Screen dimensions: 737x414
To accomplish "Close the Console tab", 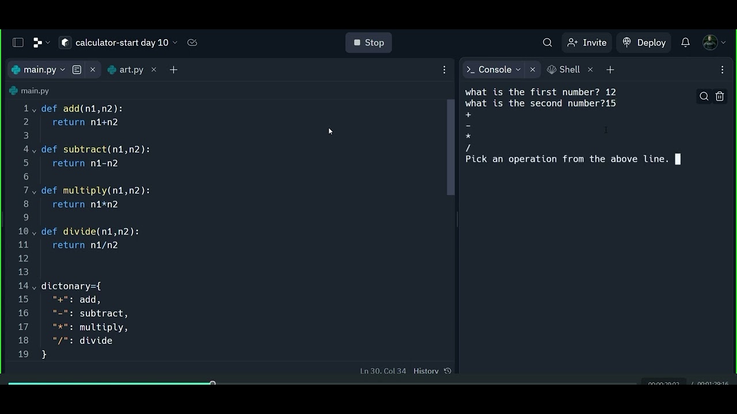I will [x=533, y=70].
